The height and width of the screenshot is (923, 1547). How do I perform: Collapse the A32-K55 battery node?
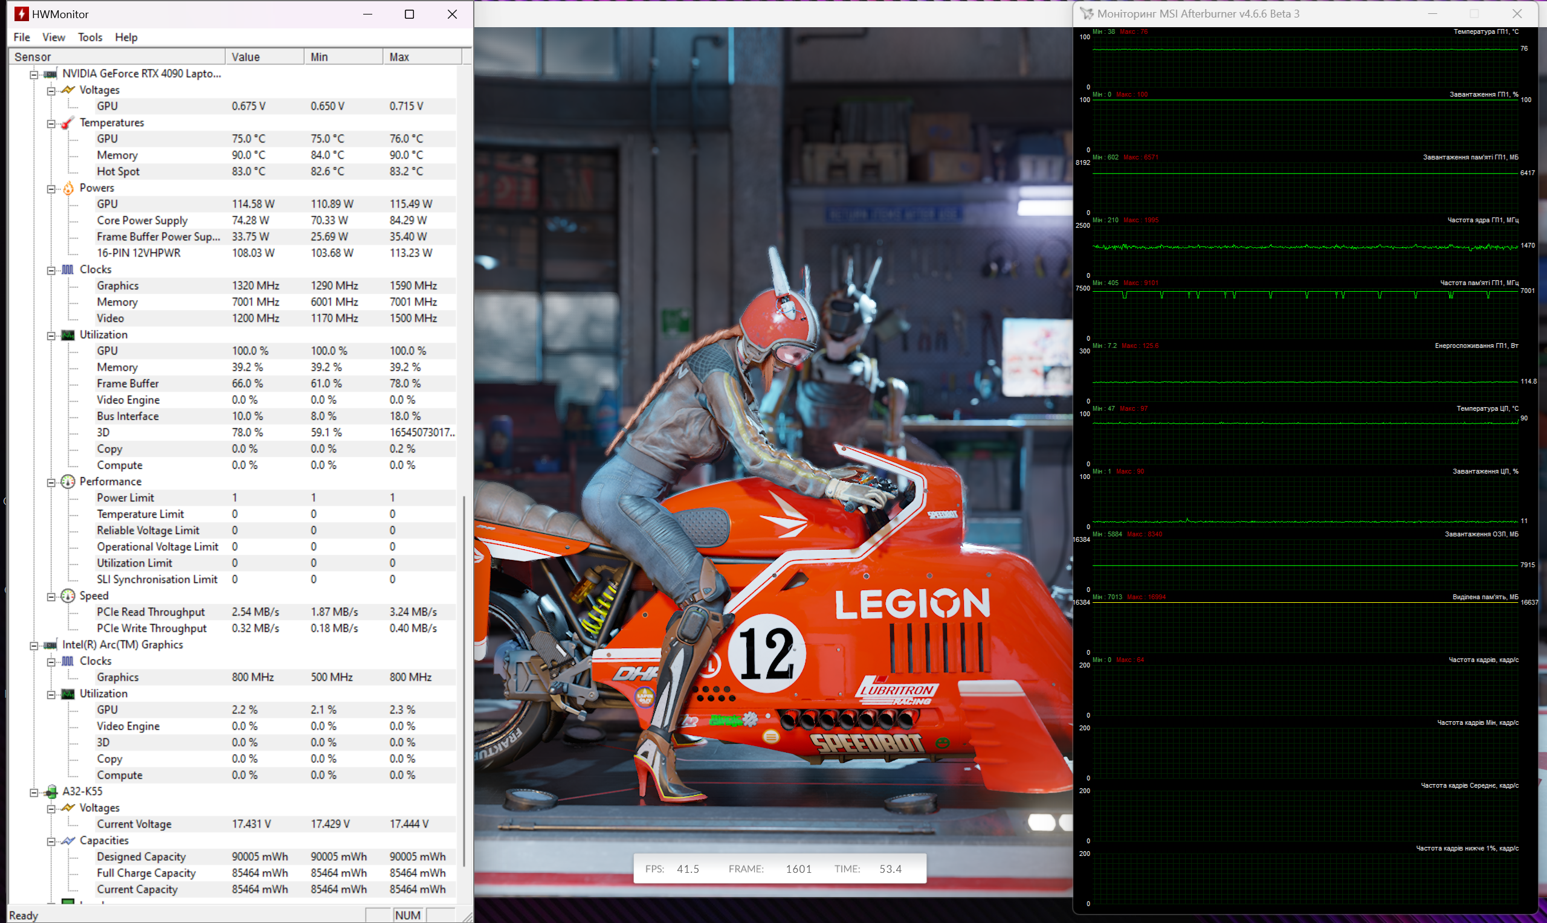pos(34,792)
